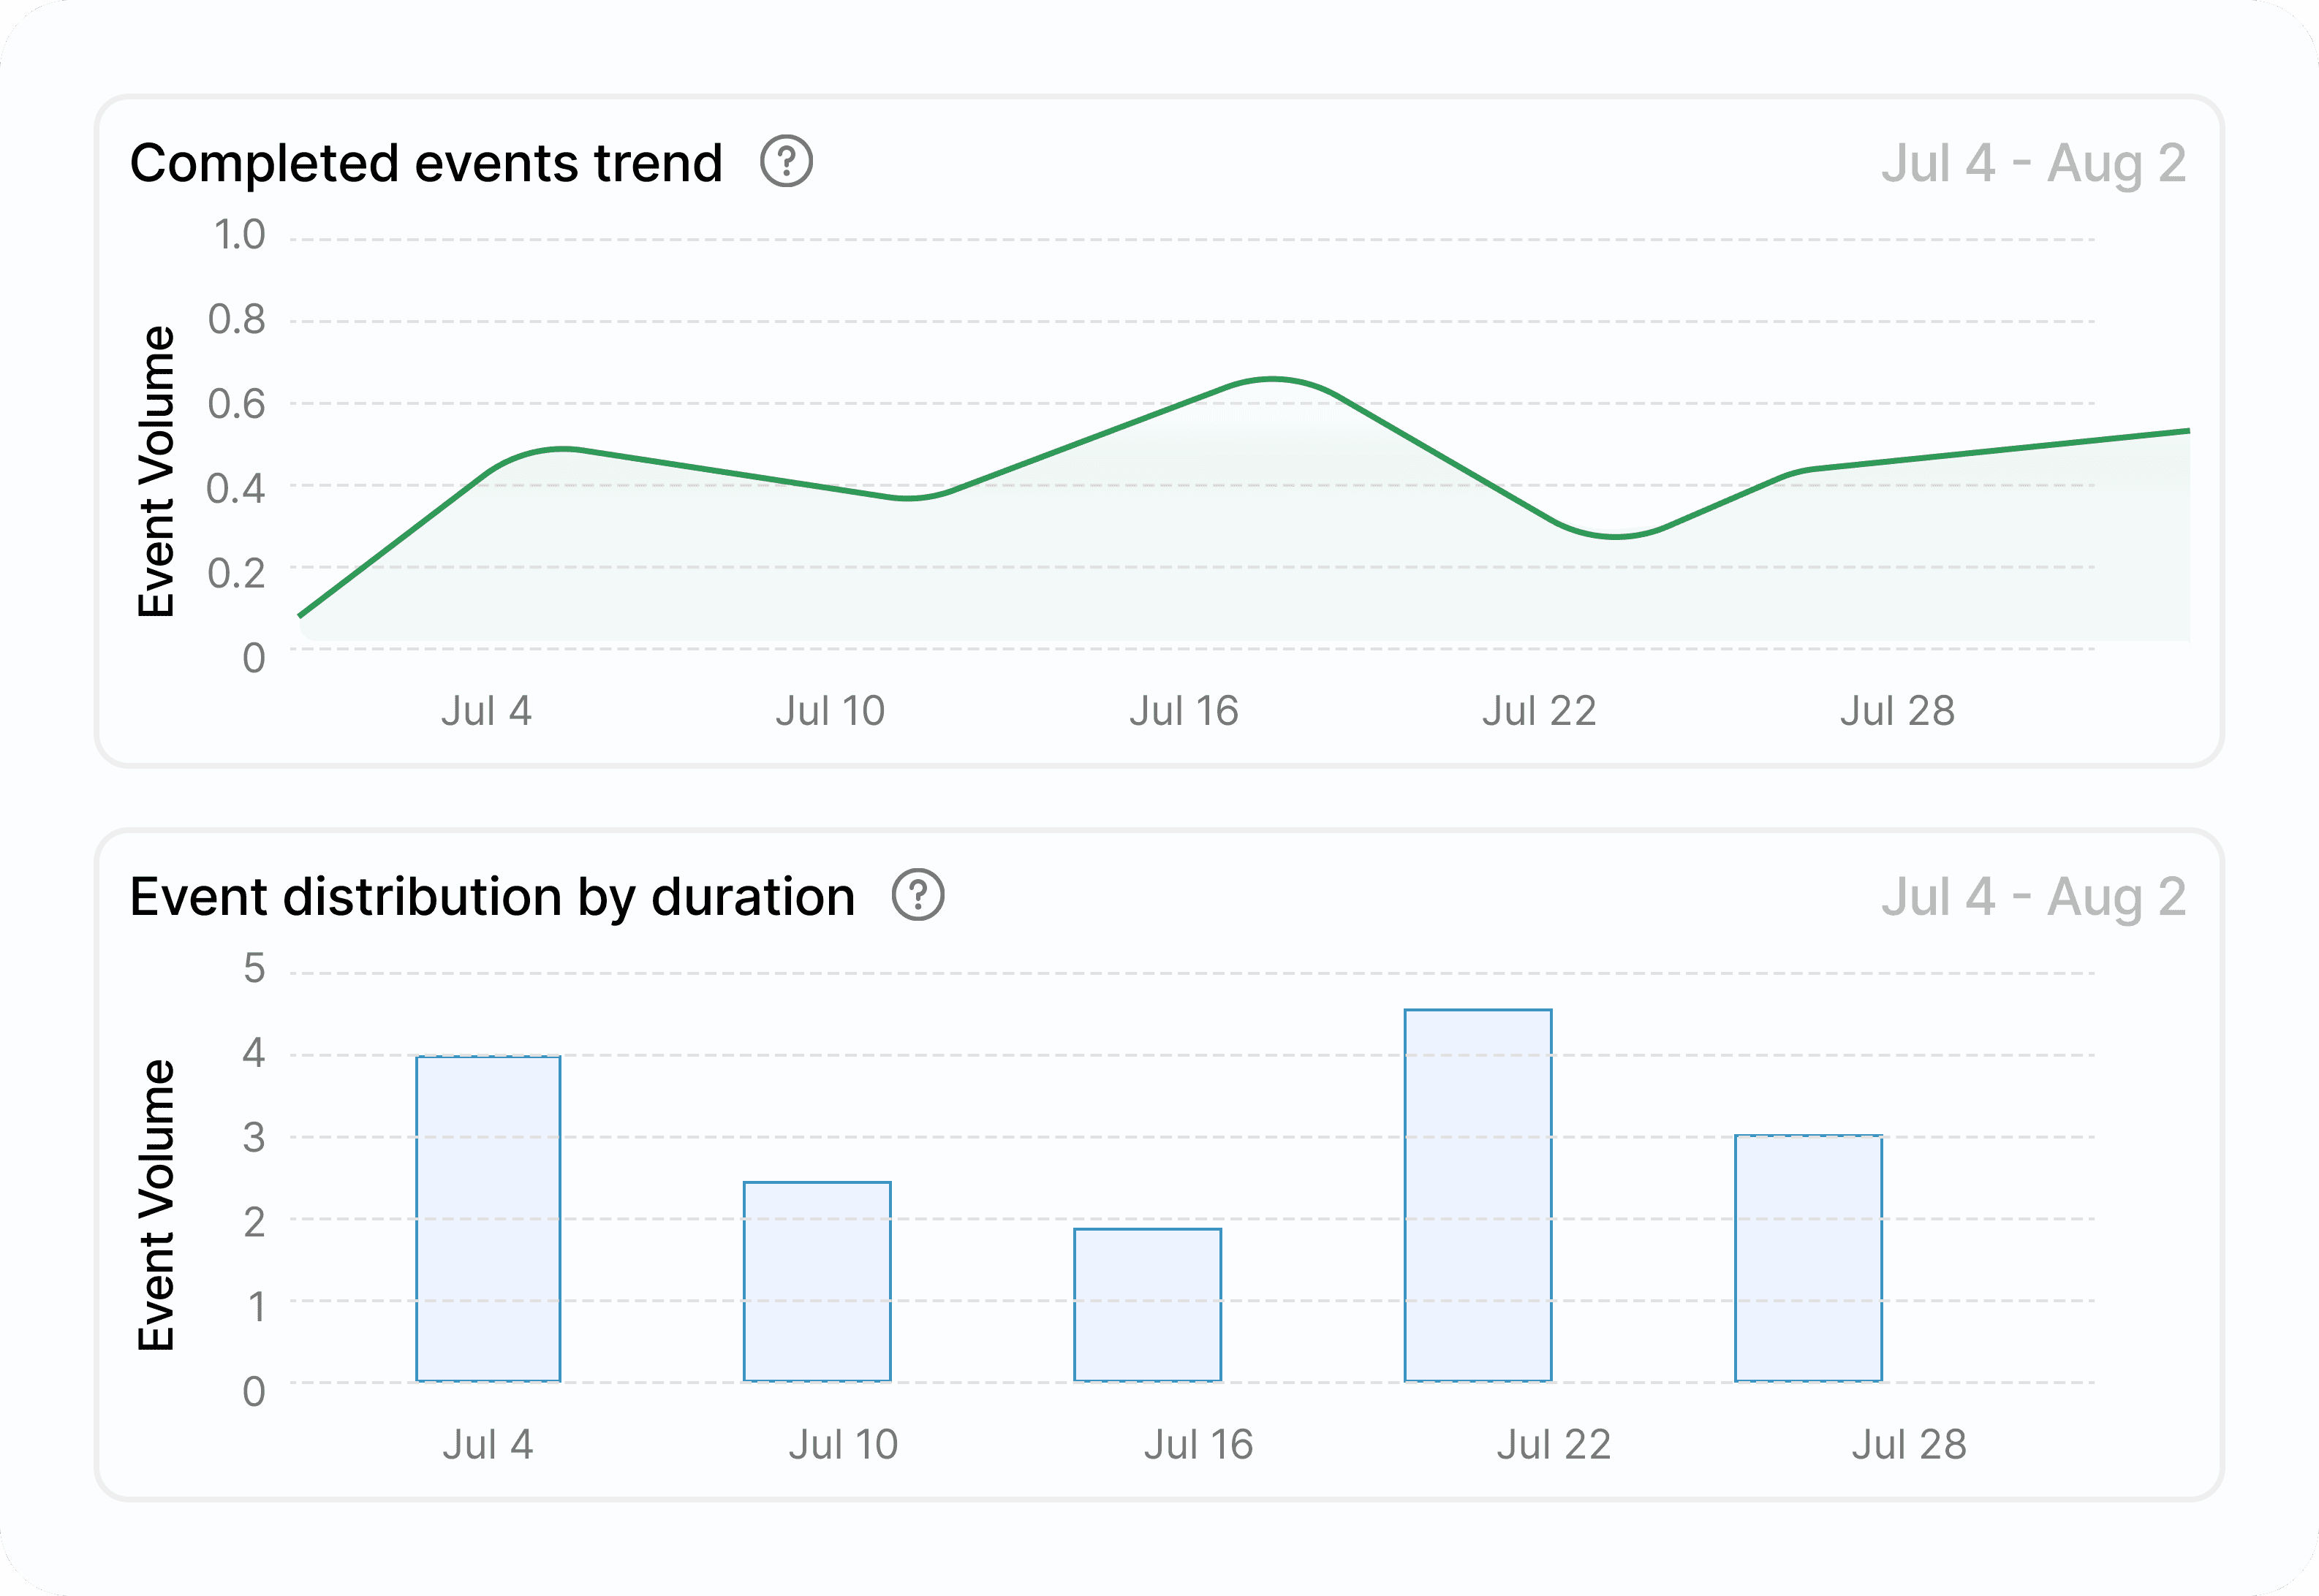Click the Jul 28 bar in distribution chart
Image resolution: width=2319 pixels, height=1596 pixels.
point(1808,1258)
